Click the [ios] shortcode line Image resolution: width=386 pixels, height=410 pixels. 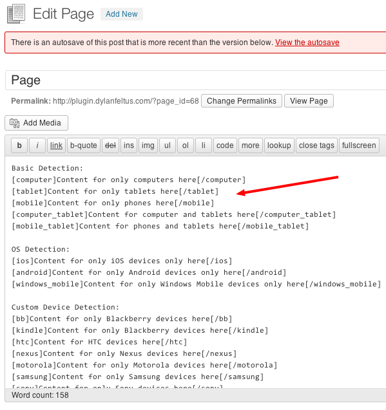click(x=122, y=261)
